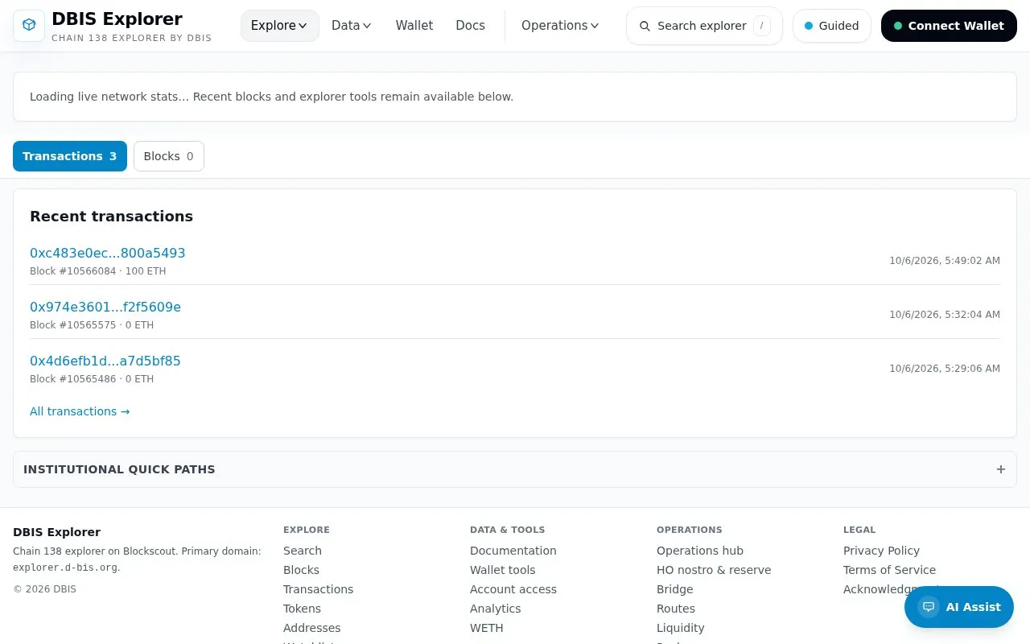The height and width of the screenshot is (644, 1030).
Task: Open the footer Wallet tools link
Action: tap(503, 570)
